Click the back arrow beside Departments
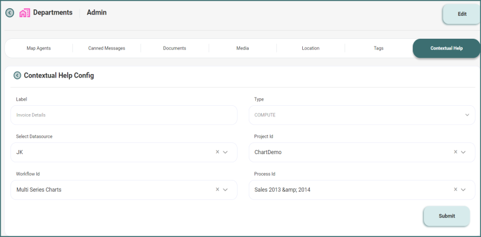 click(x=10, y=13)
